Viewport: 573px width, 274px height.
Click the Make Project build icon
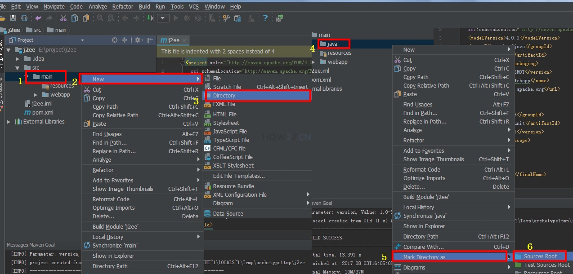click(x=150, y=18)
